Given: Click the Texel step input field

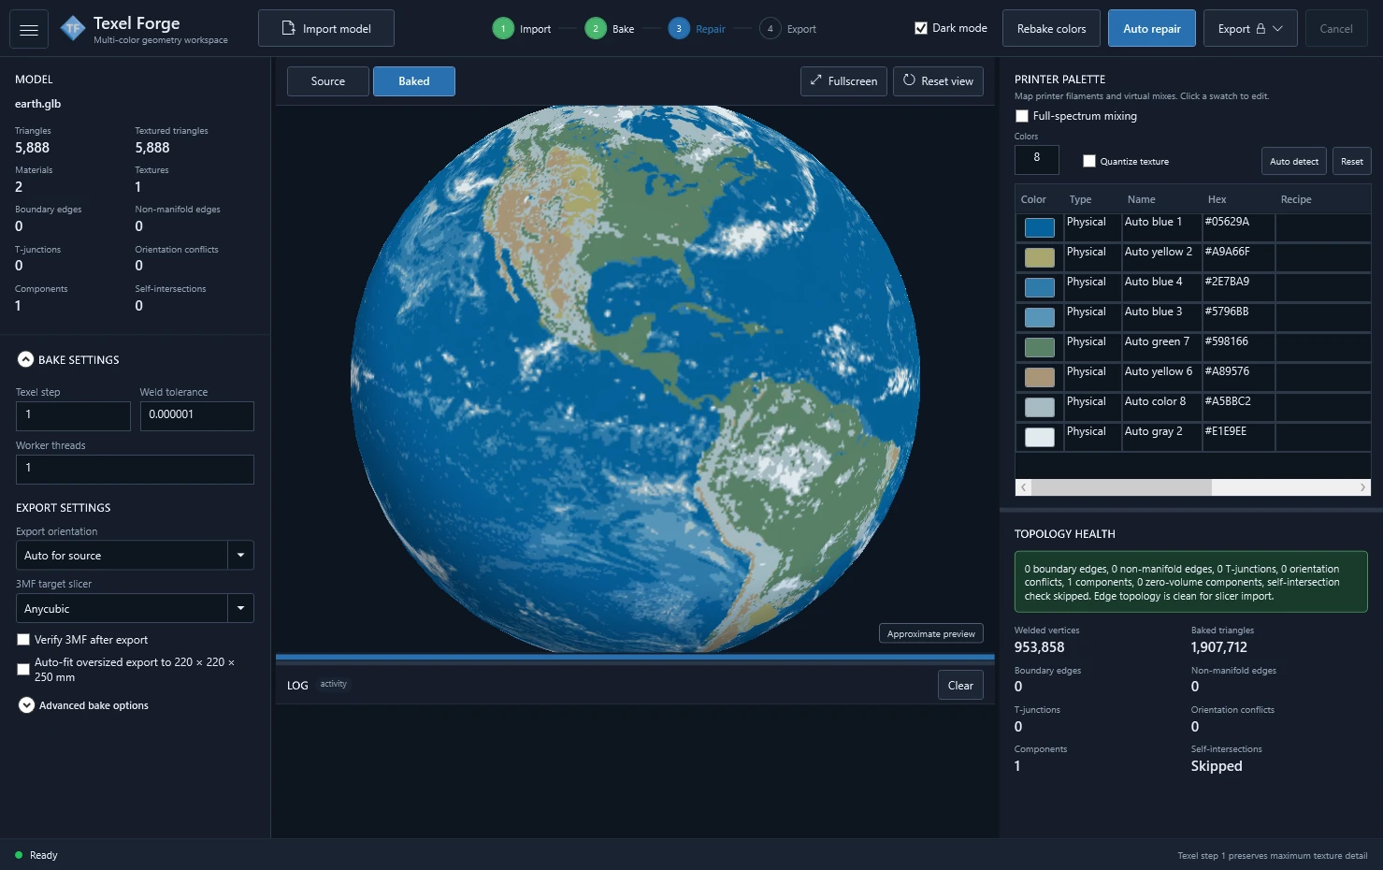Looking at the screenshot, I should coord(73,415).
